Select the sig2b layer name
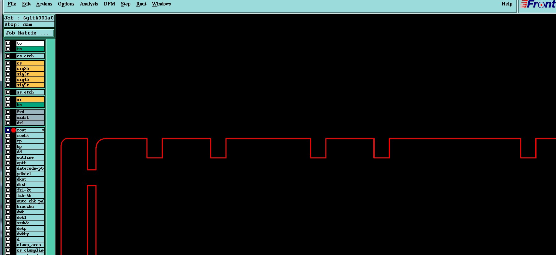This screenshot has height=255, width=556. pos(30,69)
